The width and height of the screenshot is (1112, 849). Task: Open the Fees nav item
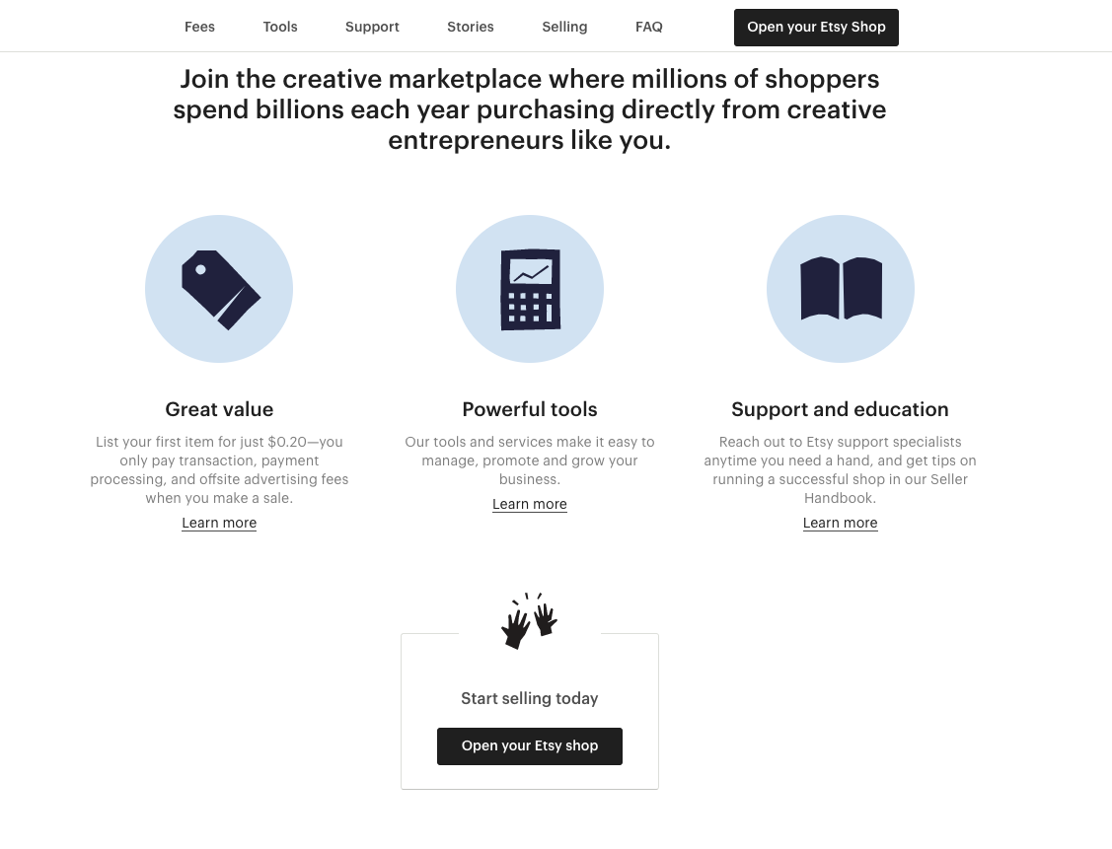pyautogui.click(x=199, y=27)
